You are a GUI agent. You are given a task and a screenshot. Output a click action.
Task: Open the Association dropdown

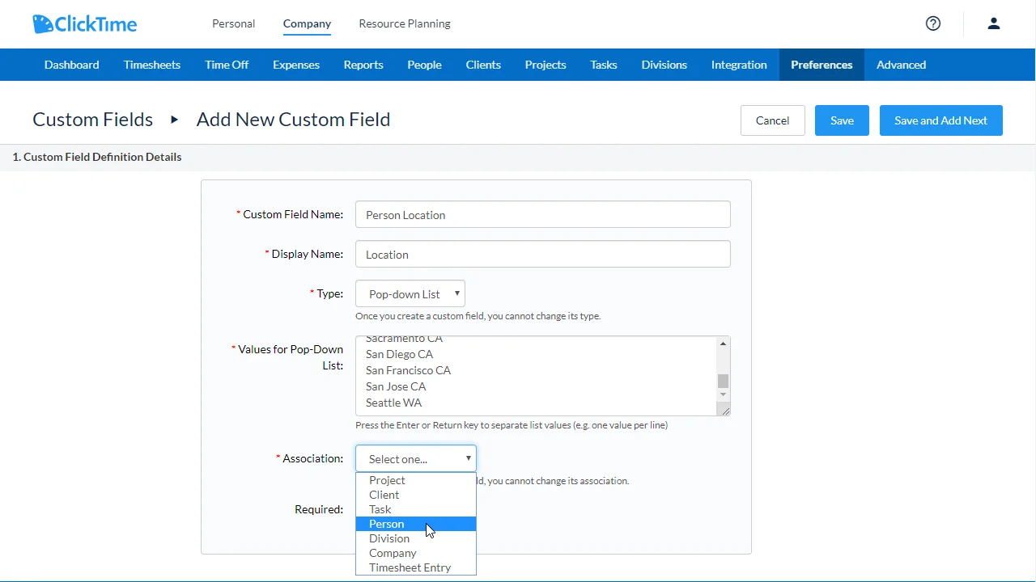click(415, 458)
